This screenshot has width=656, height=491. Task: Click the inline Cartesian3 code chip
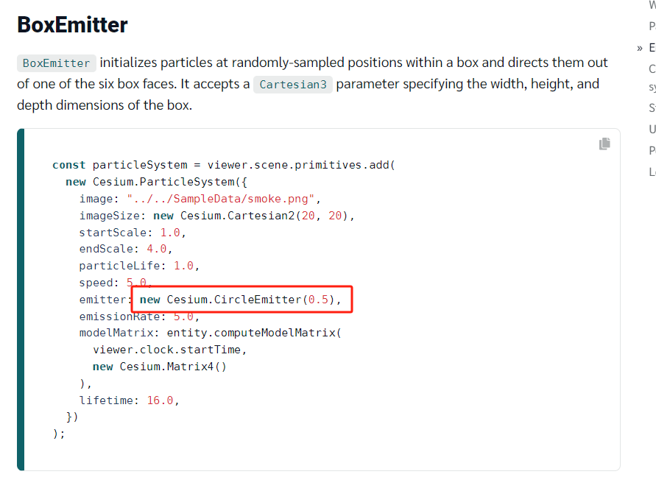pos(293,84)
